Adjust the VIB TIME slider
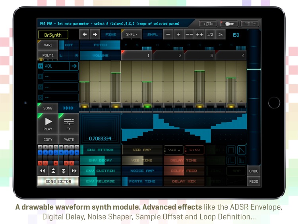This screenshot has width=298, height=224. click(142, 160)
